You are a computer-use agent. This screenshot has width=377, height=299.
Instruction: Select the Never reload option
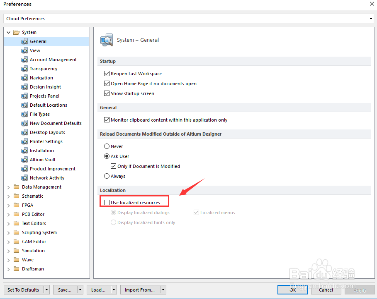tap(107, 146)
